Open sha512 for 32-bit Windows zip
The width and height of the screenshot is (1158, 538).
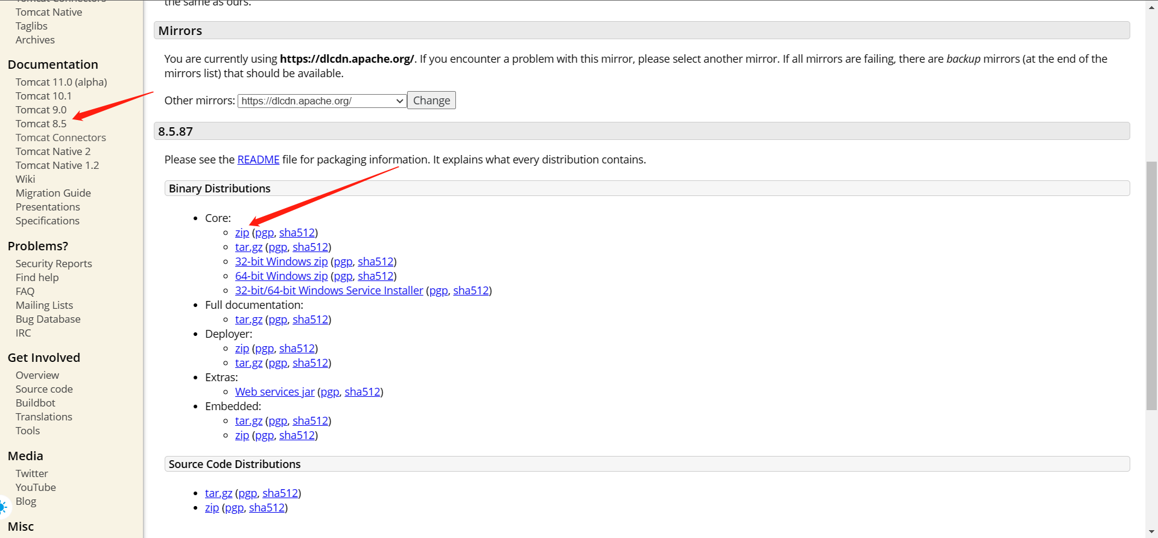pyautogui.click(x=375, y=262)
